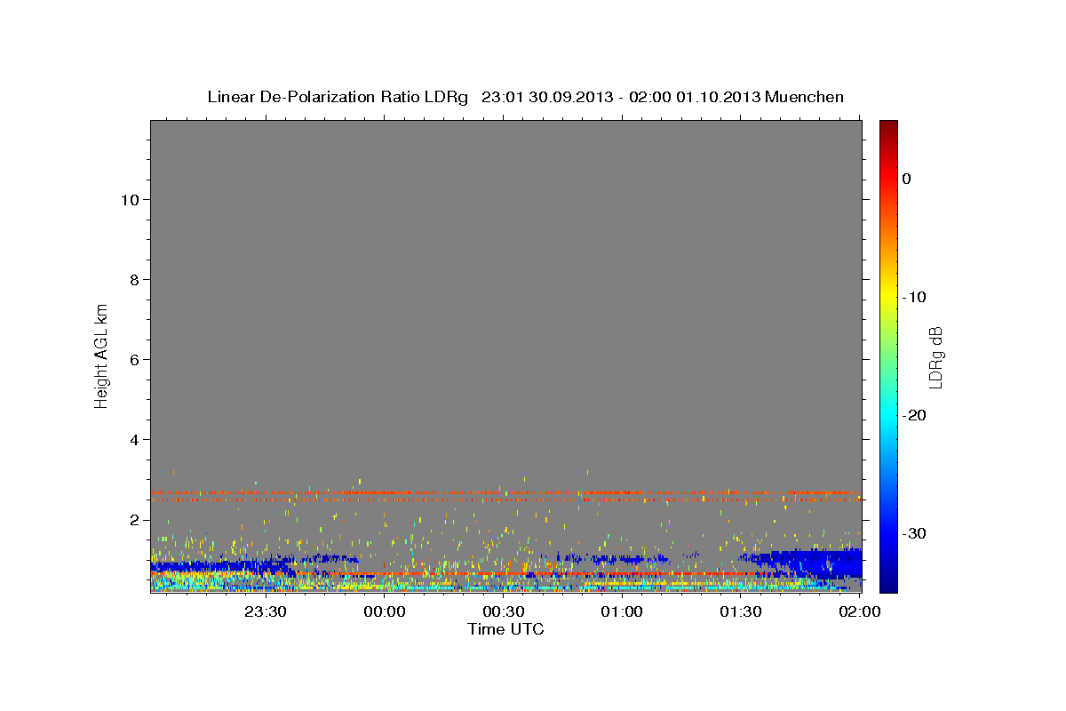
Task: Click the height tick label 6
Action: 133,360
